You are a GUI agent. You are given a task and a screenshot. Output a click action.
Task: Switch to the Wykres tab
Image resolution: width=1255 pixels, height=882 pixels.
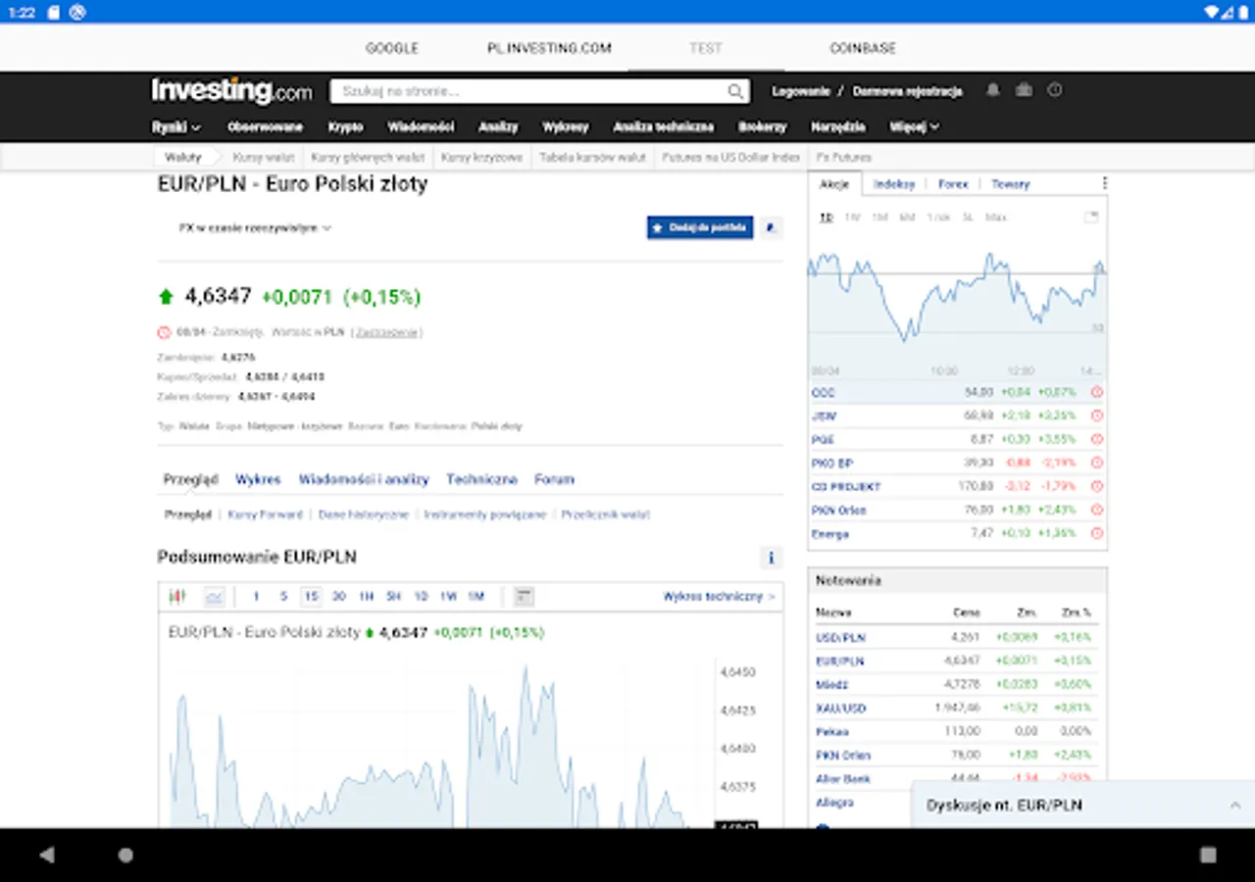coord(258,479)
